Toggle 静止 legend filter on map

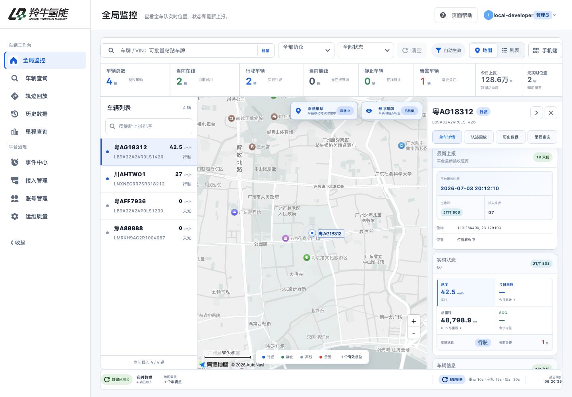(x=287, y=357)
